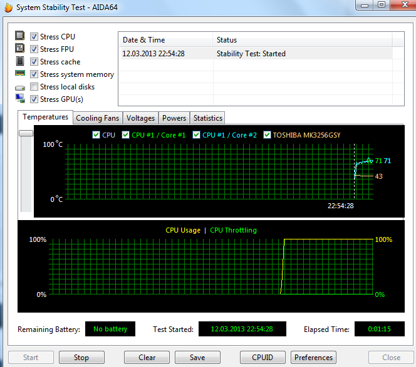
Task: Click the hard disk icon beside Stress local disks
Action: tap(20, 88)
